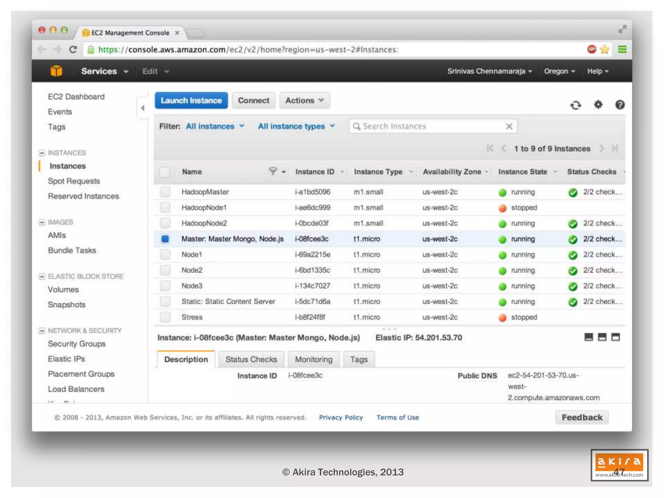Screen dimensions: 664x498
Task: Collapse the left sidebar with the arrow
Action: (143, 108)
